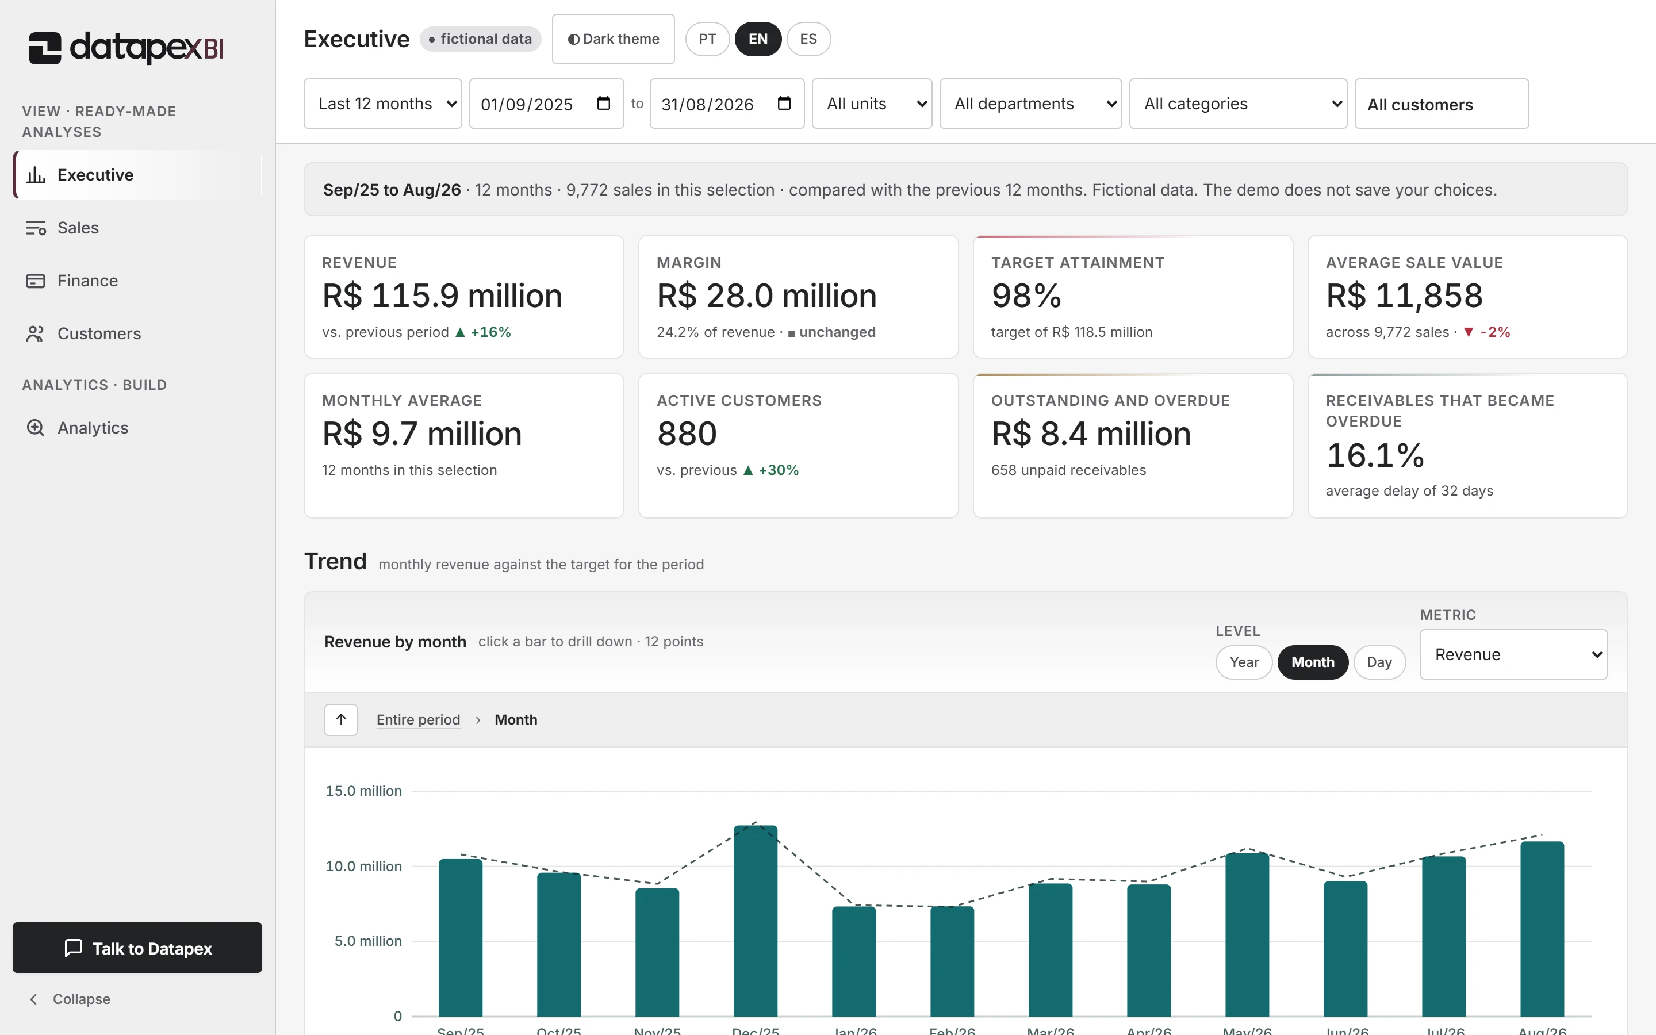
Task: Go to Customers view in sidebar
Action: 137,333
